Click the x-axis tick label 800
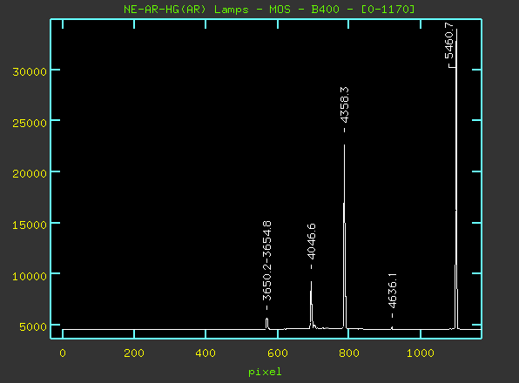Screen dimensions: 519x383 coord(349,353)
